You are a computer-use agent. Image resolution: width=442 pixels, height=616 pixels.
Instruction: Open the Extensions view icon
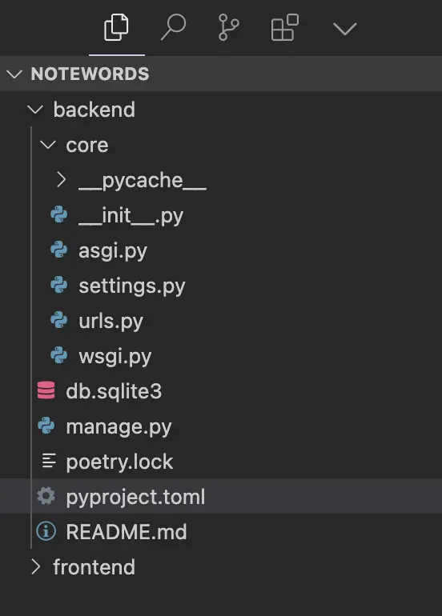tap(285, 27)
